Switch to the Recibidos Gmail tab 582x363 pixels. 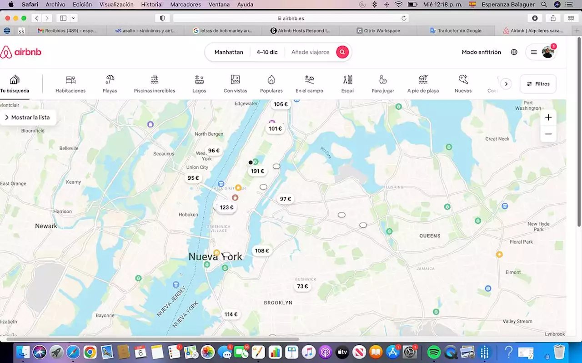tap(67, 31)
